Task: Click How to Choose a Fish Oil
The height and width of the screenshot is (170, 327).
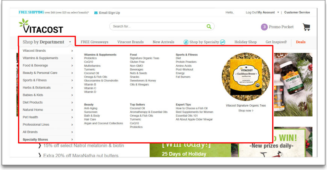Action: point(191,108)
